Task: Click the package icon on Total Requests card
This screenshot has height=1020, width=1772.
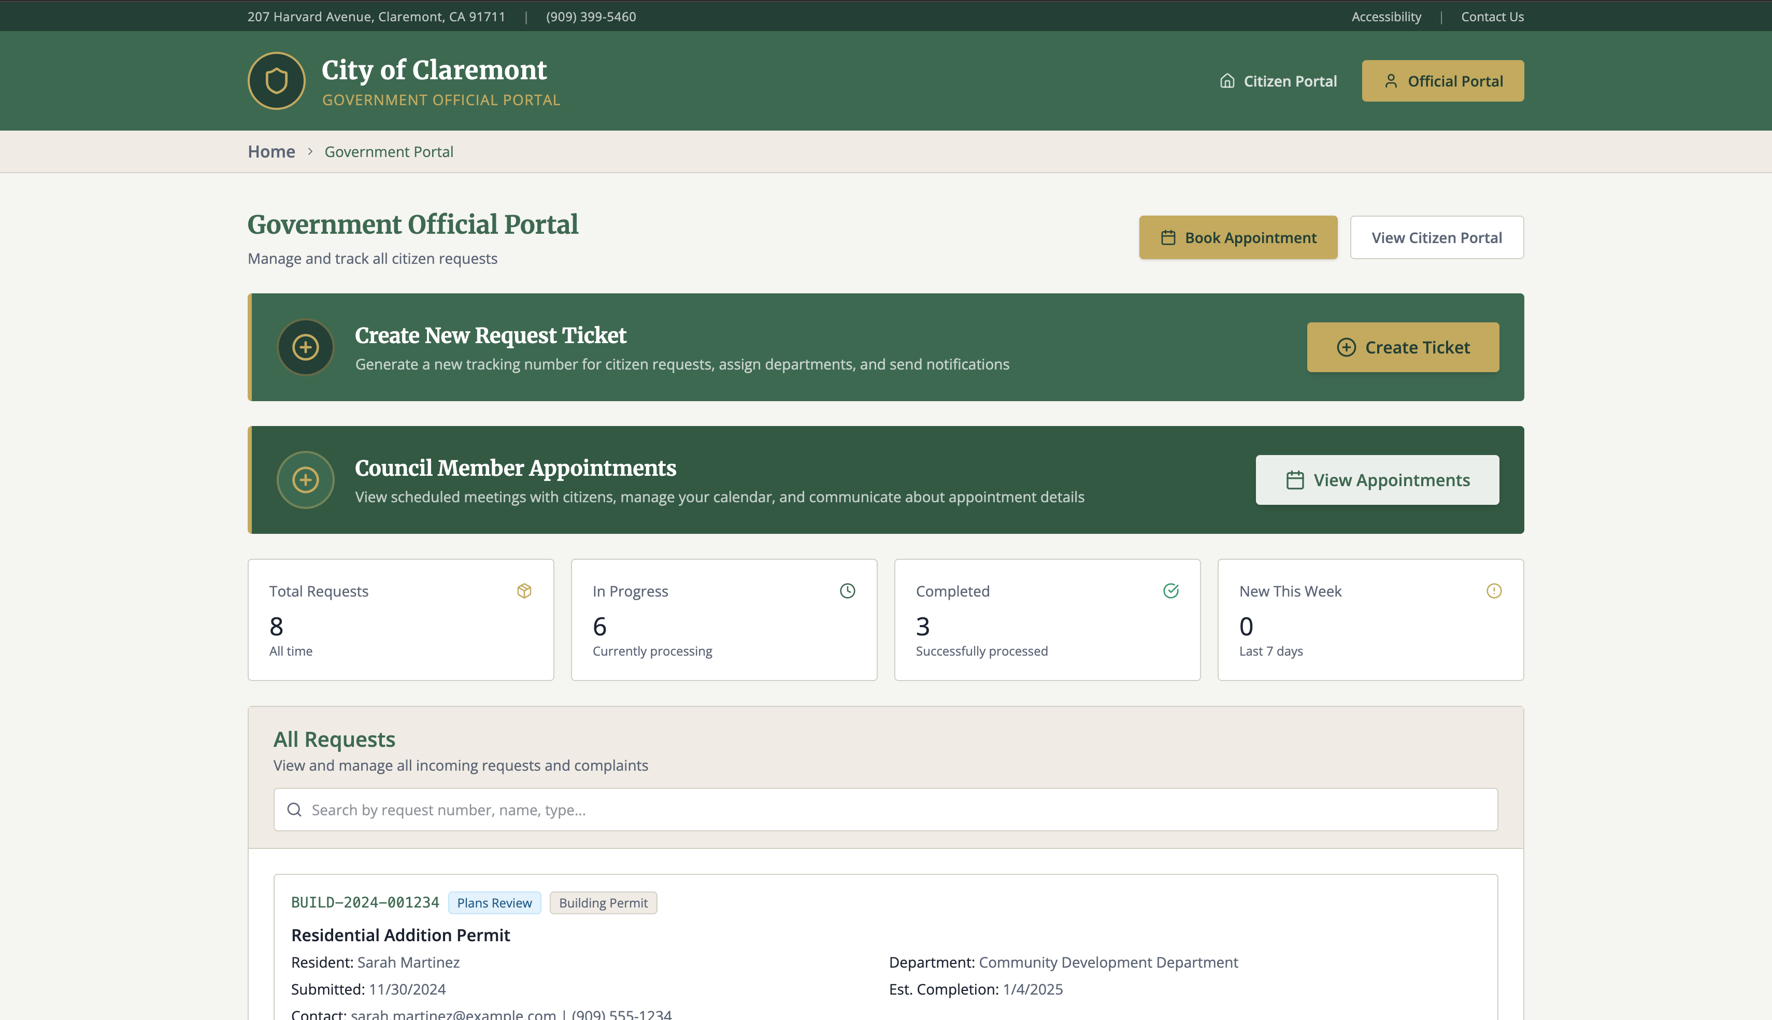Action: pyautogui.click(x=524, y=590)
